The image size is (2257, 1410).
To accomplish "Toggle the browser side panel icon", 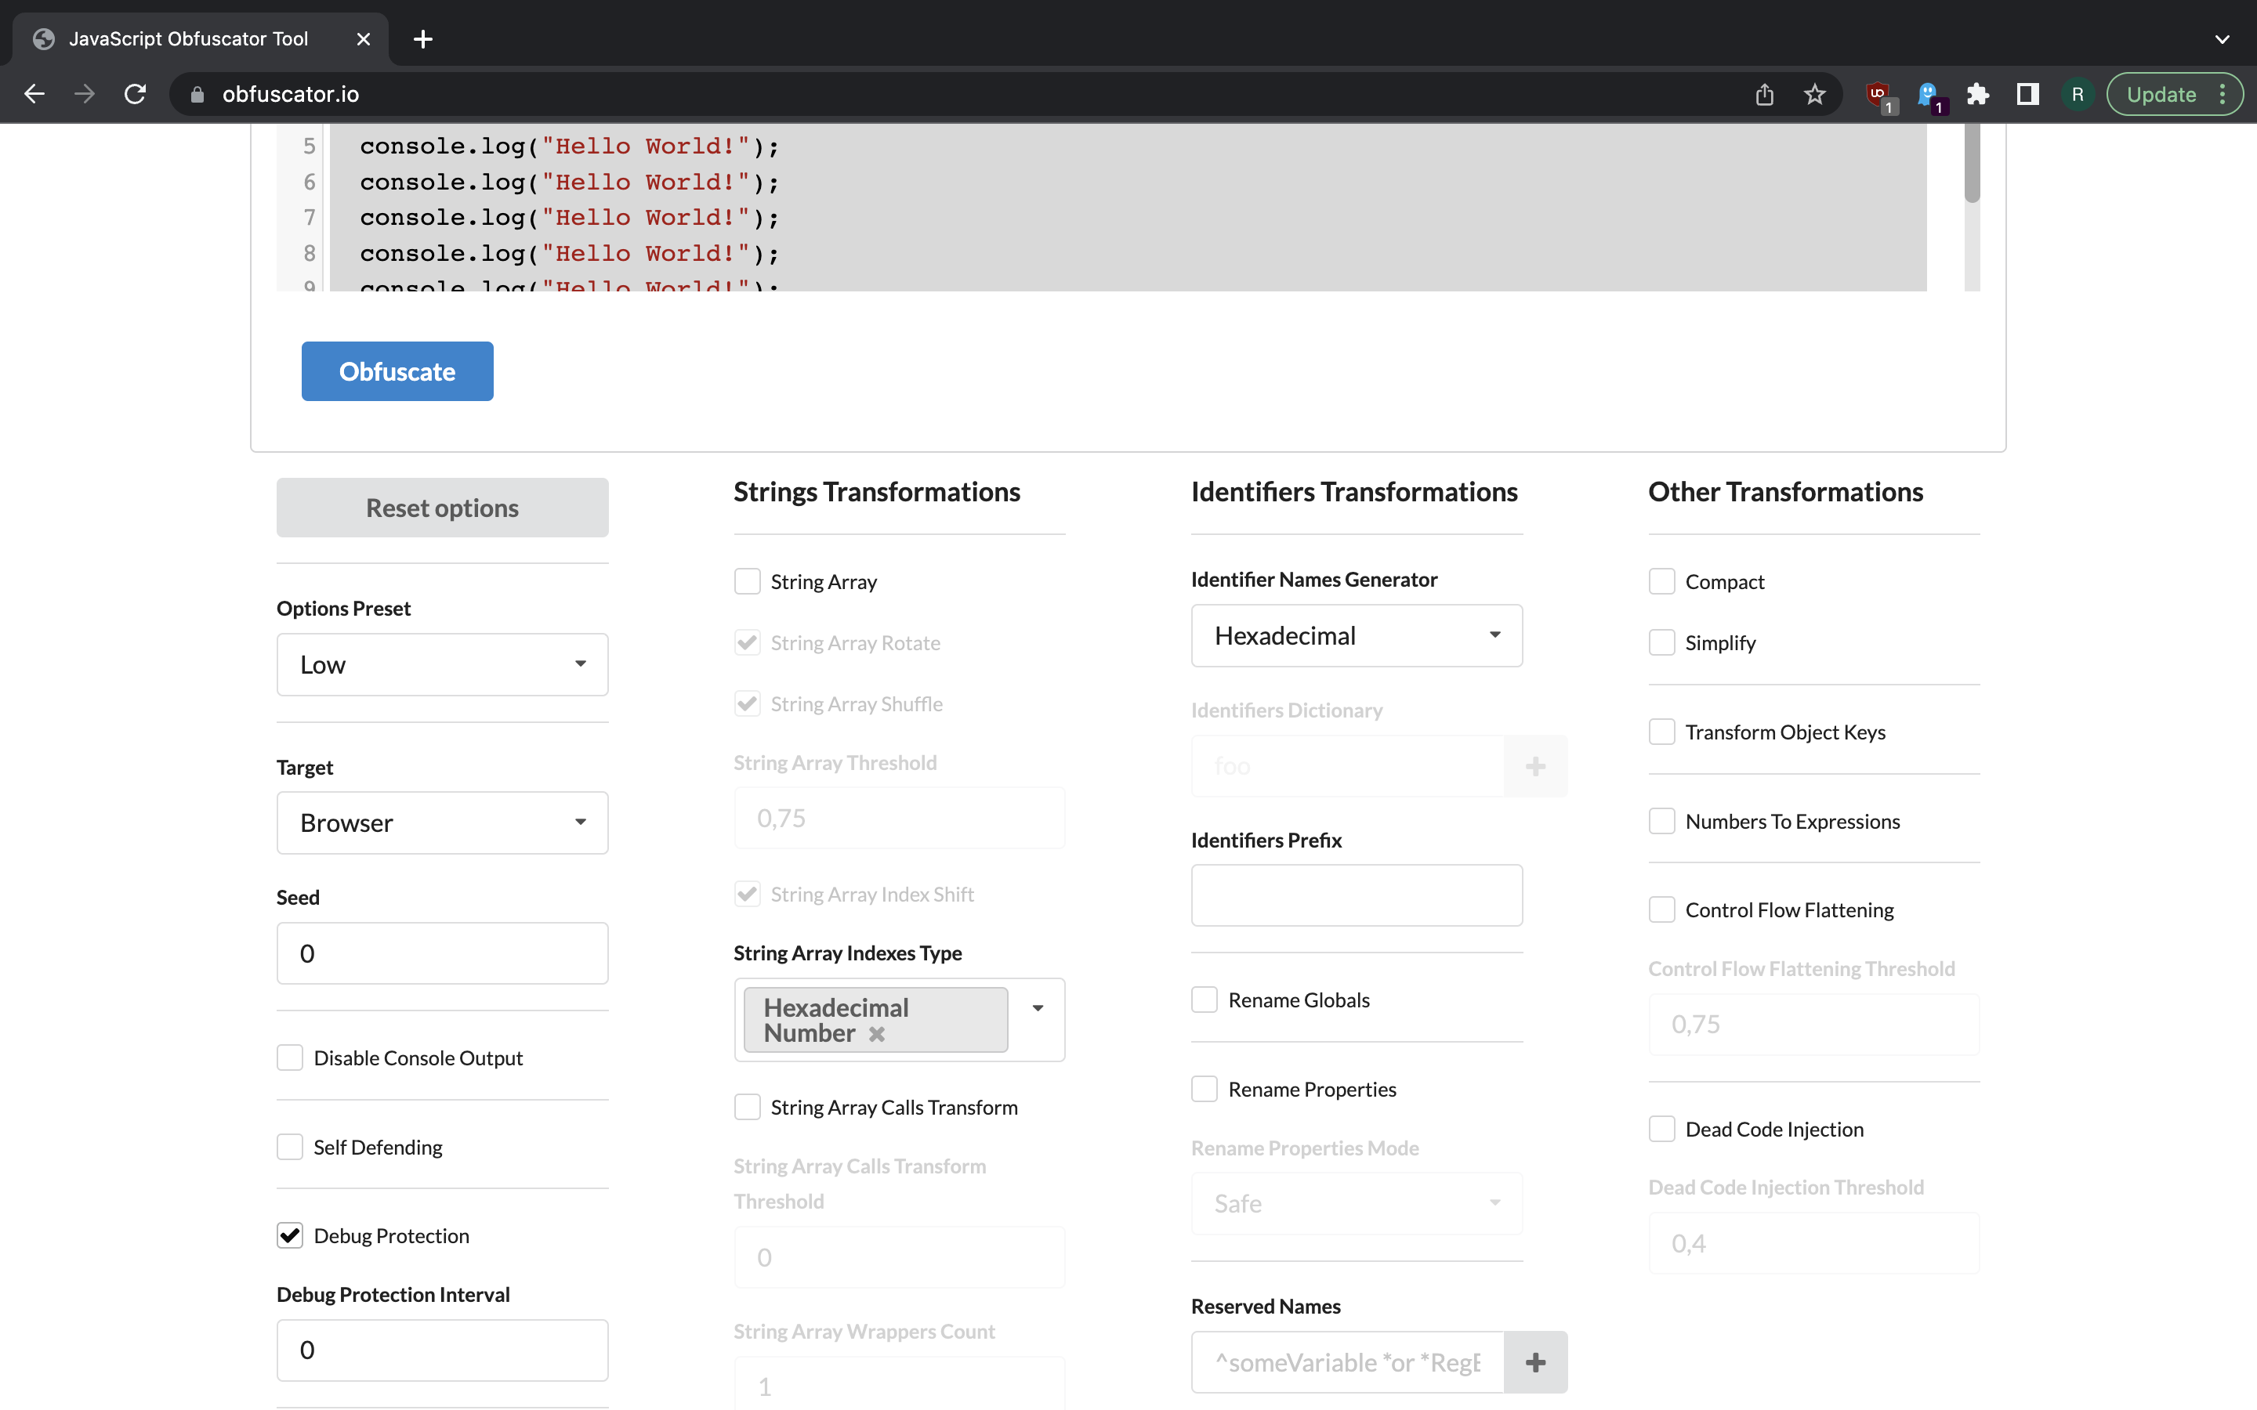I will coord(2027,94).
